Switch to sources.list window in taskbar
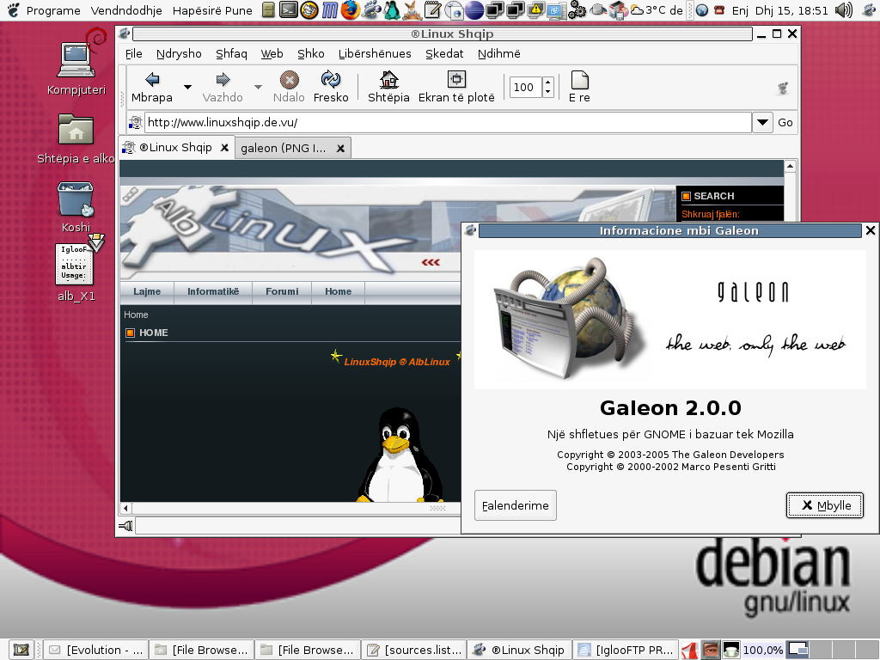Image resolution: width=880 pixels, height=660 pixels. coord(414,650)
